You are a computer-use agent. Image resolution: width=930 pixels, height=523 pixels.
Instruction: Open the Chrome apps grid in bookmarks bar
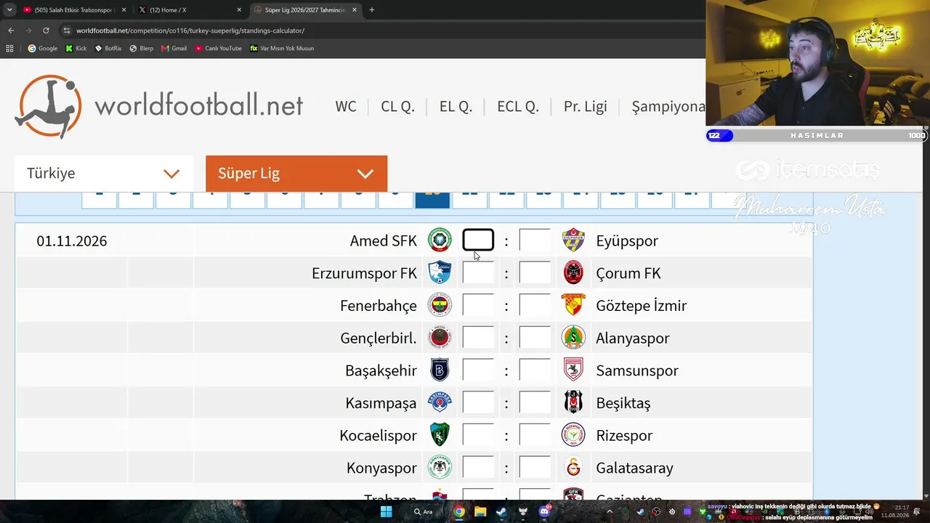coord(9,49)
